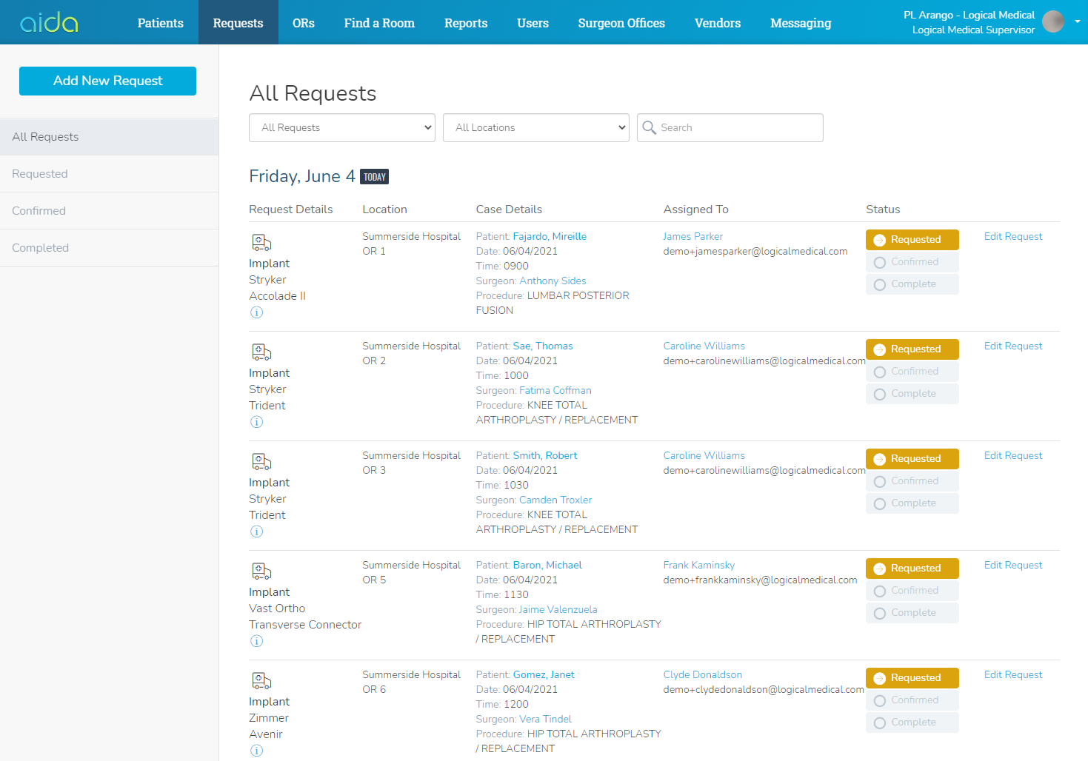
Task: Click the search magnifier icon
Action: click(650, 127)
